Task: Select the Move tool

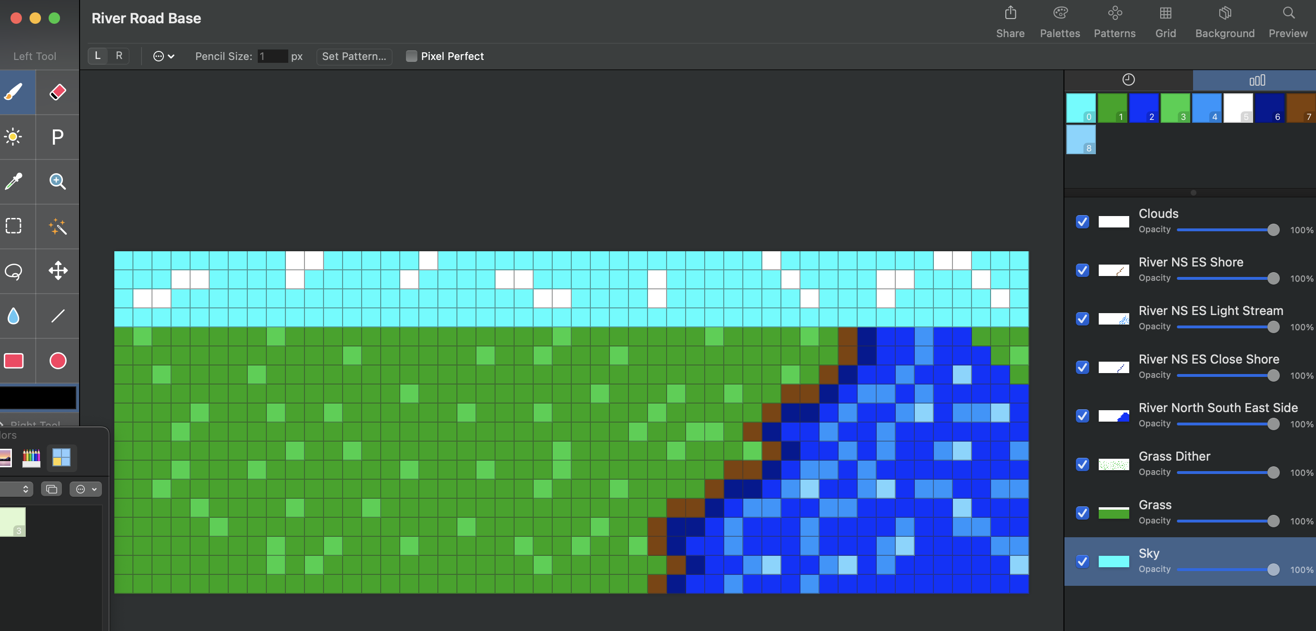Action: [x=58, y=271]
